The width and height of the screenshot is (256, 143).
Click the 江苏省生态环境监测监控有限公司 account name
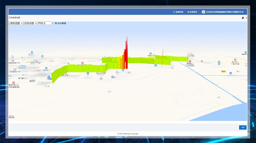click(225, 12)
